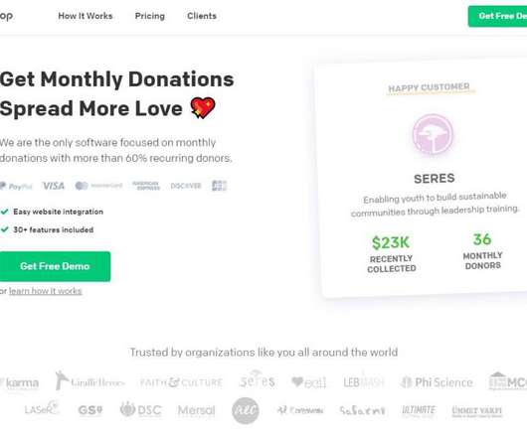This screenshot has width=527, height=439.
Task: Click the SERES tree logo in customer card
Action: pos(433,134)
